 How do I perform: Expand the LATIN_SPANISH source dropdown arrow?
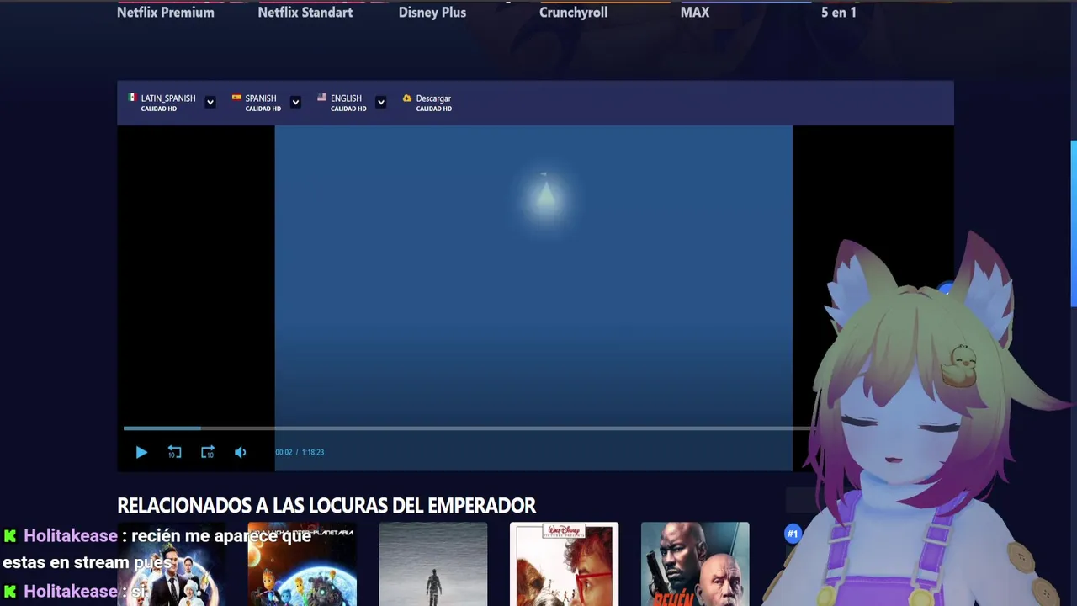click(x=210, y=102)
